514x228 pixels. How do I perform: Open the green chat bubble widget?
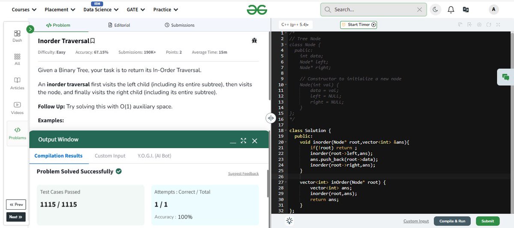505,77
